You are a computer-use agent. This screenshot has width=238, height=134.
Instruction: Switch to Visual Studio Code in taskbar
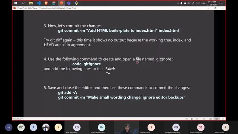click(x=39, y=3)
